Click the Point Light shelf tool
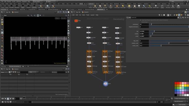 [x=95, y=6]
